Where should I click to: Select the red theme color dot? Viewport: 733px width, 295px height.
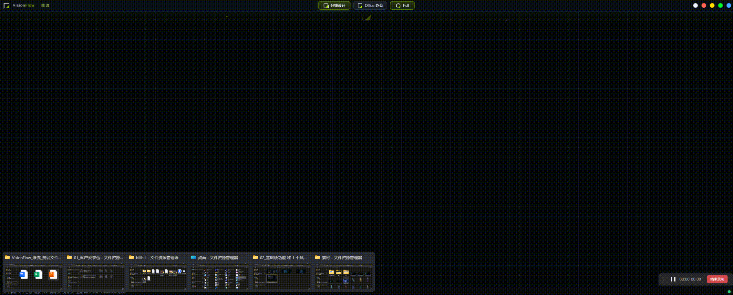(x=704, y=5)
